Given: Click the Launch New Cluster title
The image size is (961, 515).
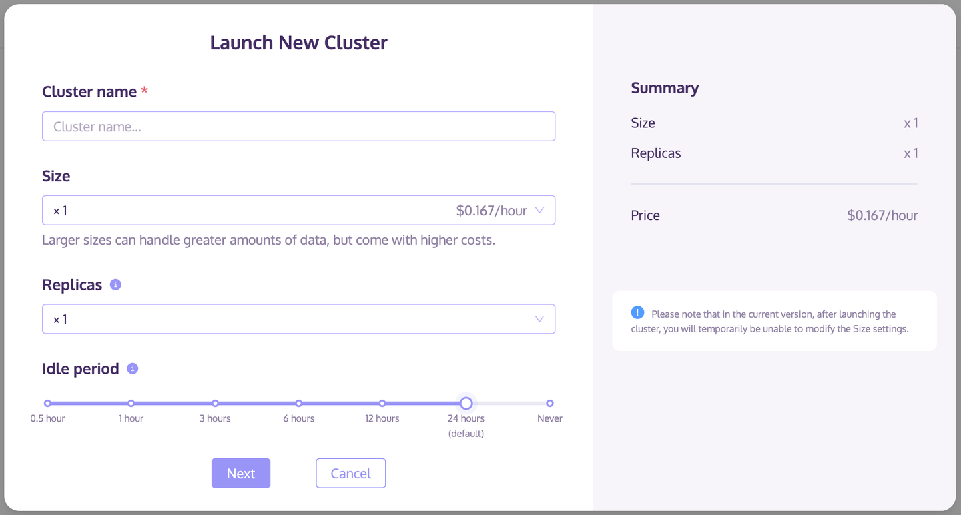Looking at the screenshot, I should pyautogui.click(x=298, y=43).
